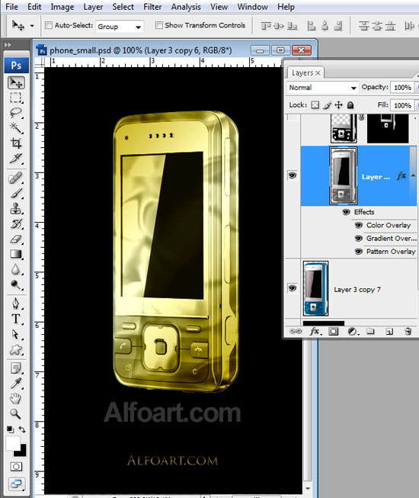The height and width of the screenshot is (498, 419).
Task: Select the Dodge tool
Action: coord(16,284)
